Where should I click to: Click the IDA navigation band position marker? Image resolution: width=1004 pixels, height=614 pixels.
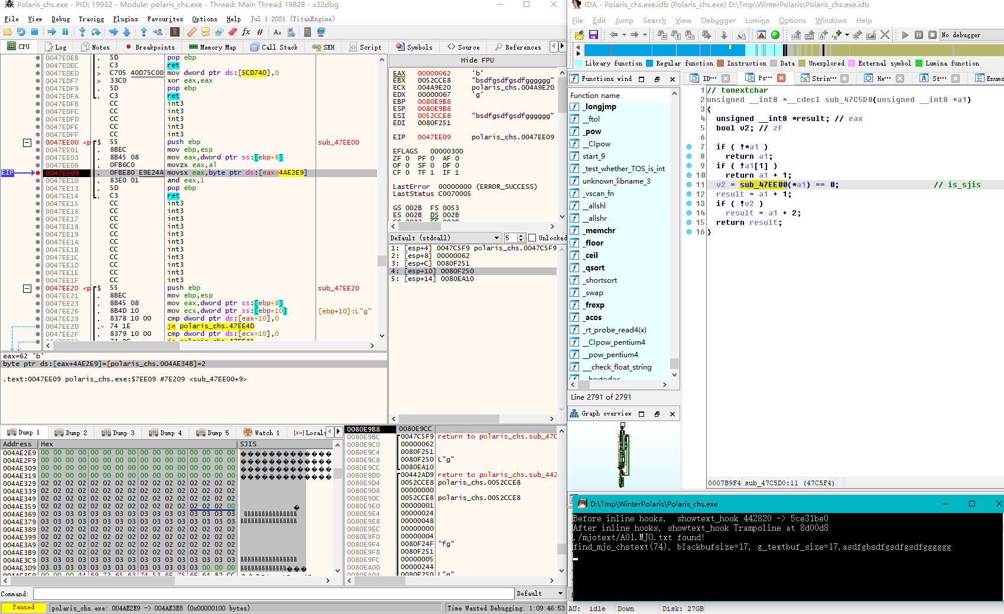point(730,48)
